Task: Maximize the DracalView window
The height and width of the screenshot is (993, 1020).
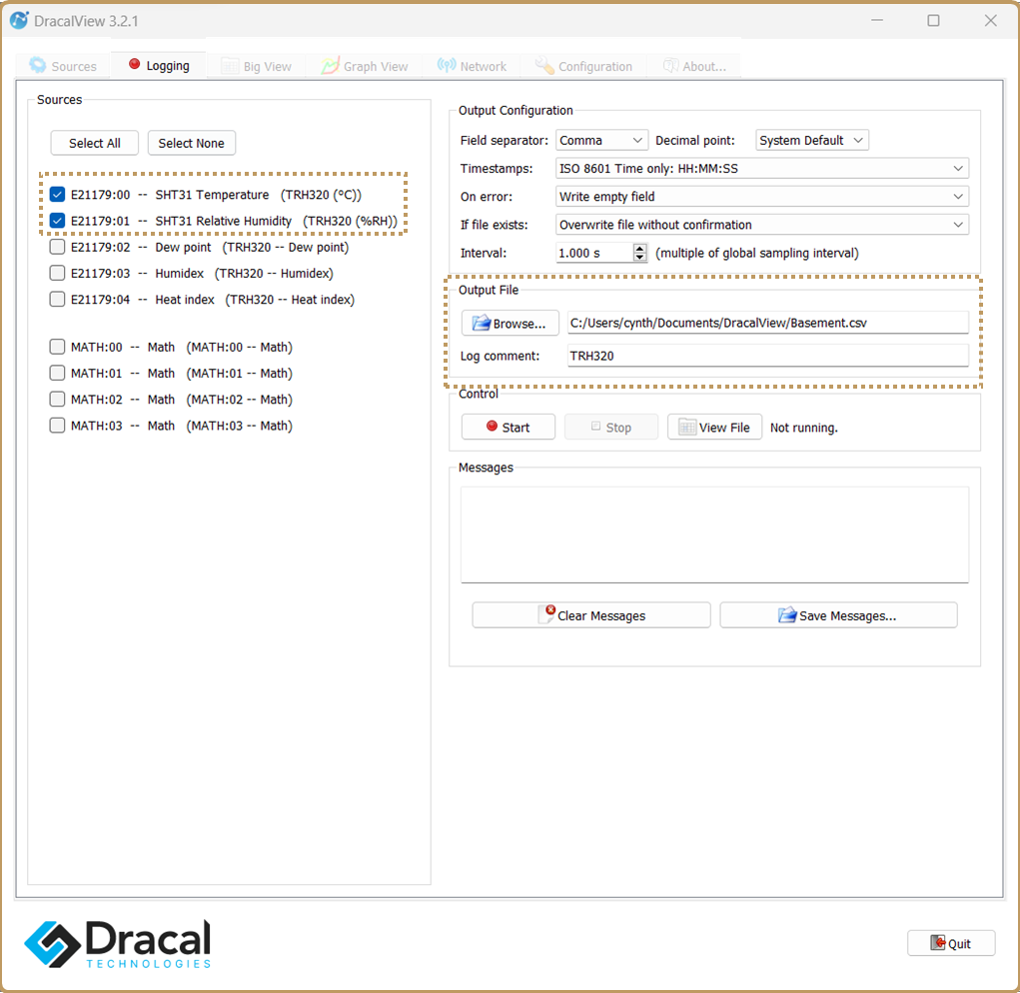Action: click(933, 21)
